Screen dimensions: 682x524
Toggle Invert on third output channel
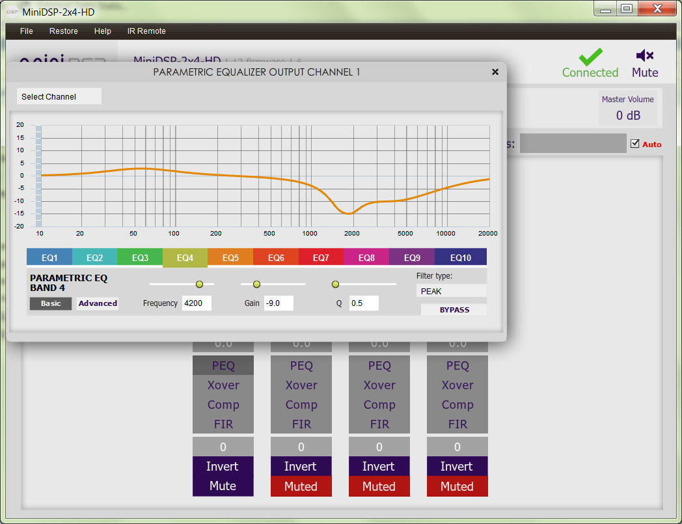(x=379, y=466)
